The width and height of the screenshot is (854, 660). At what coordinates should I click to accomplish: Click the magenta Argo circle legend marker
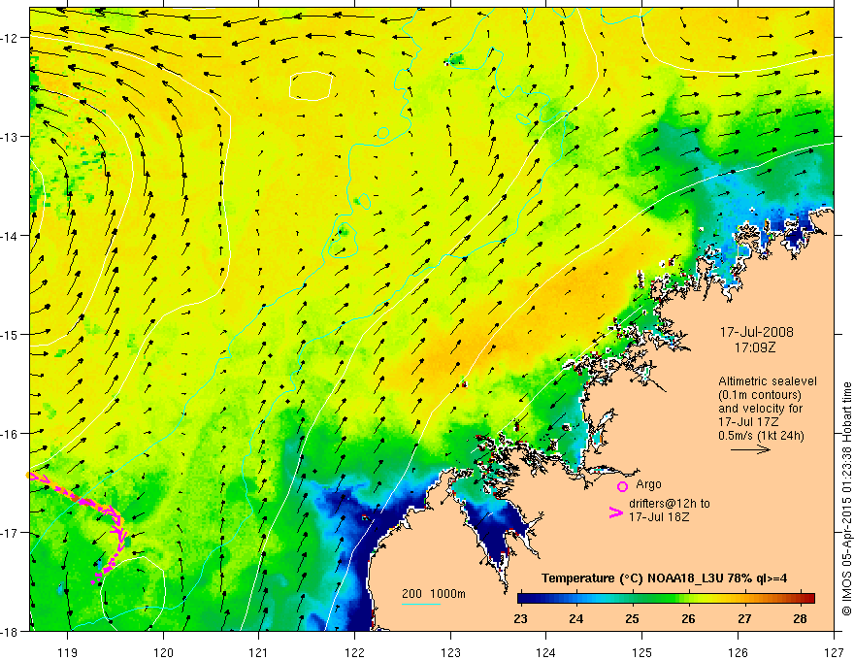(x=622, y=486)
